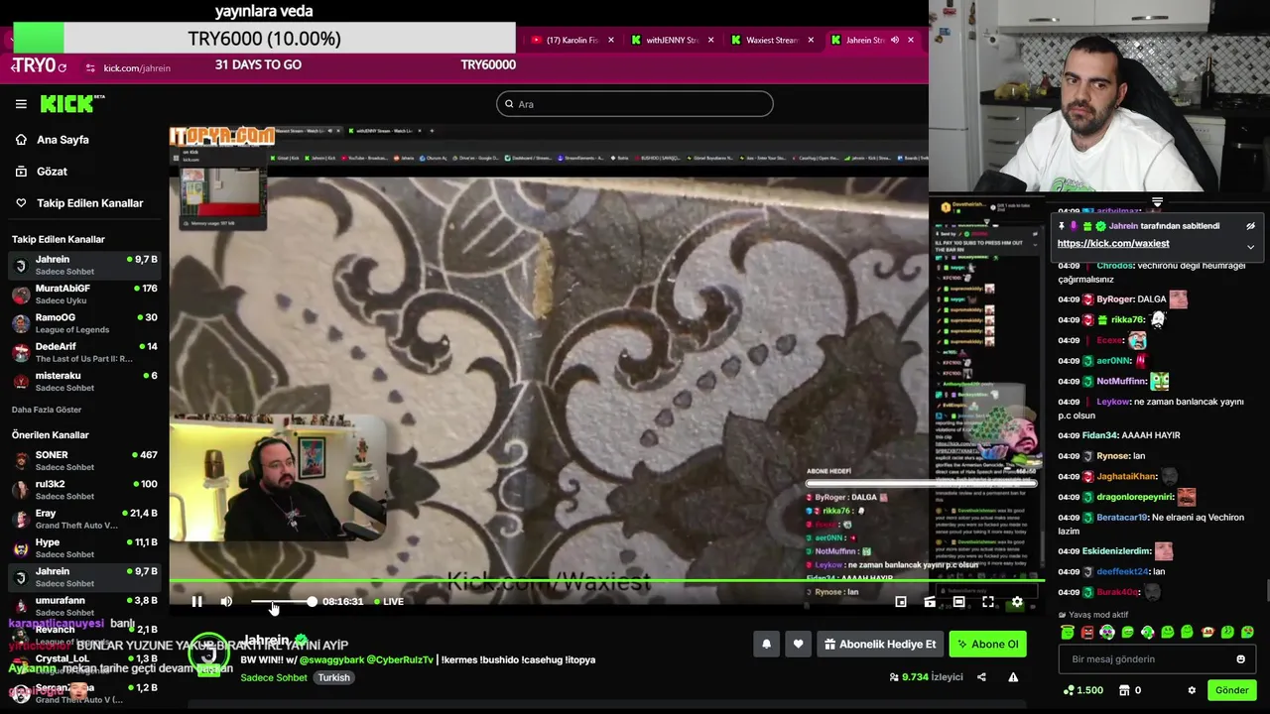Toggle theater mode in player
The height and width of the screenshot is (714, 1270).
coord(958,601)
